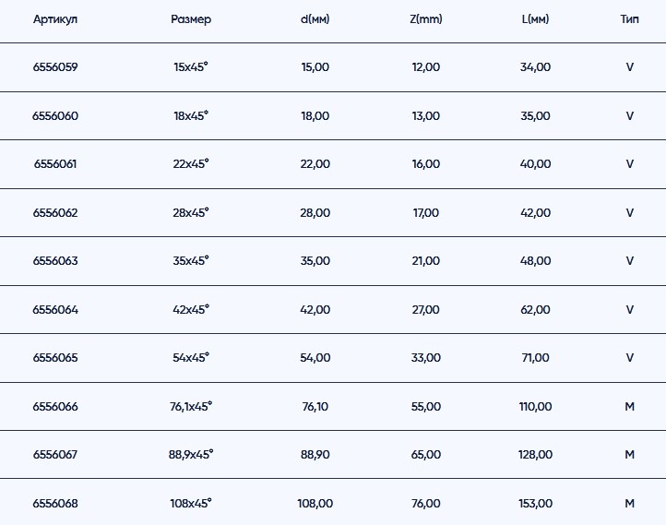This screenshot has height=525, width=666.
Task: Click the d(мм) column header
Action: tap(315, 19)
